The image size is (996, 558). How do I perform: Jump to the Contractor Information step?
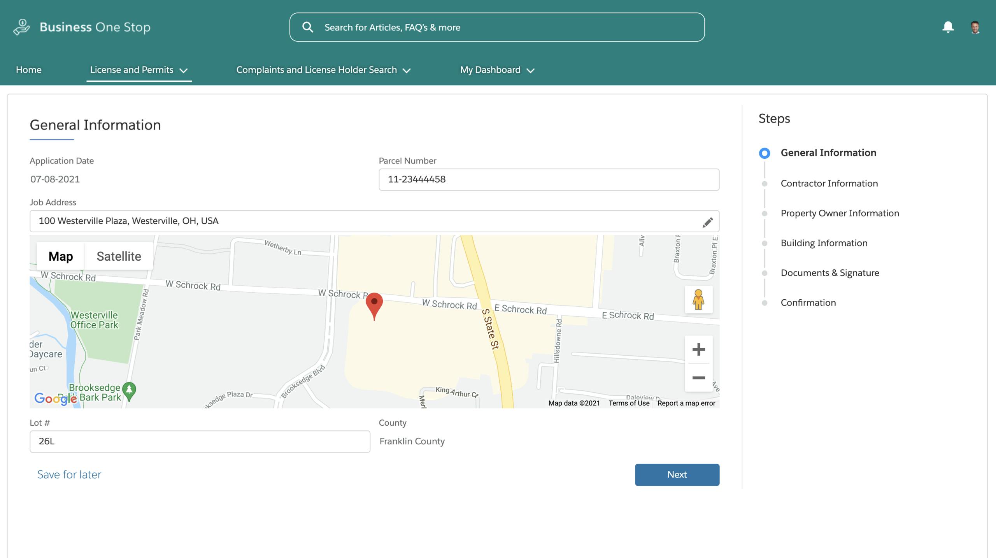pyautogui.click(x=829, y=183)
